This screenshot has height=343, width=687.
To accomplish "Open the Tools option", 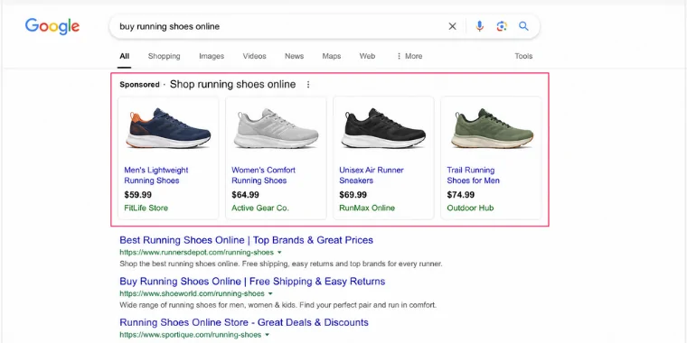I will [x=523, y=56].
